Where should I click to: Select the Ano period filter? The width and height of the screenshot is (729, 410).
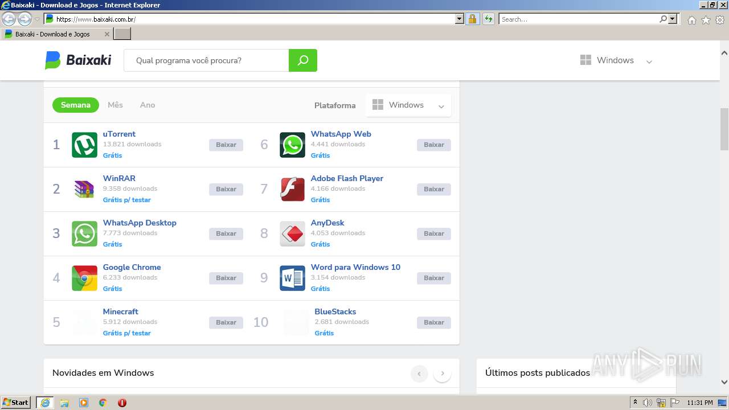click(x=148, y=105)
